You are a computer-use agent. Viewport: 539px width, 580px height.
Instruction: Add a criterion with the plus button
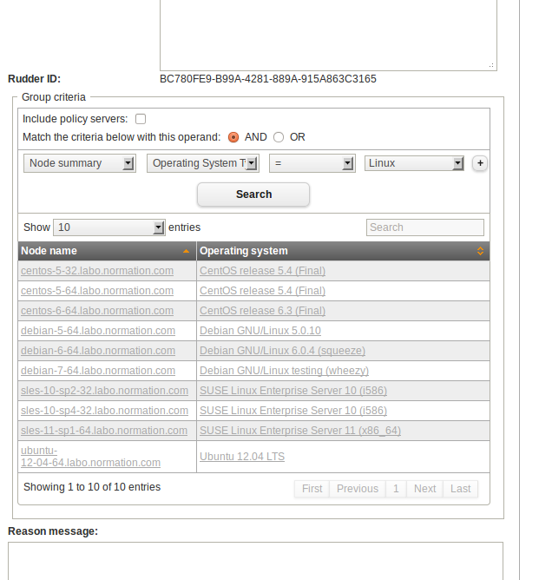click(480, 163)
